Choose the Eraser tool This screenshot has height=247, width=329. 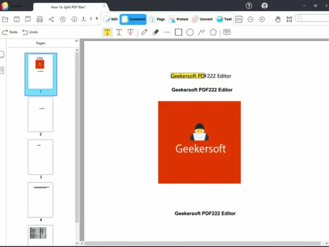156,32
